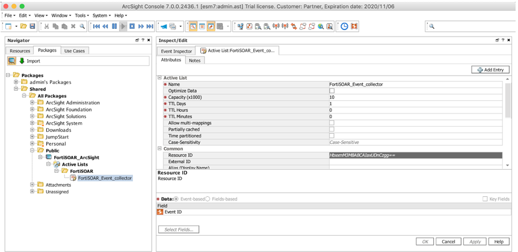
Task: Click the rewind to start icon
Action: (x=96, y=26)
